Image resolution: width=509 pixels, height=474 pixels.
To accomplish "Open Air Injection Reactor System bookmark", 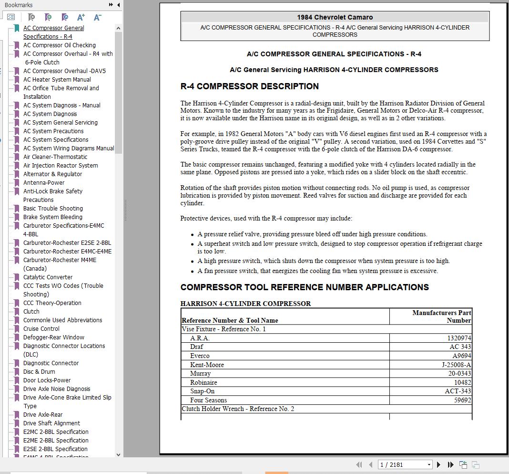I will pyautogui.click(x=61, y=166).
